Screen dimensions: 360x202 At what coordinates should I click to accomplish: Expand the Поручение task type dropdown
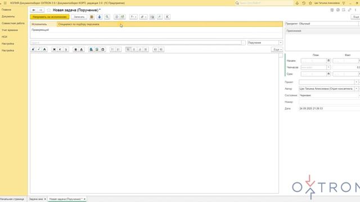281,43
